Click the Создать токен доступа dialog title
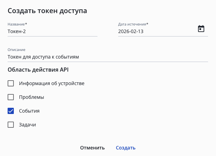Image resolution: width=216 pixels, height=156 pixels. 47,11
